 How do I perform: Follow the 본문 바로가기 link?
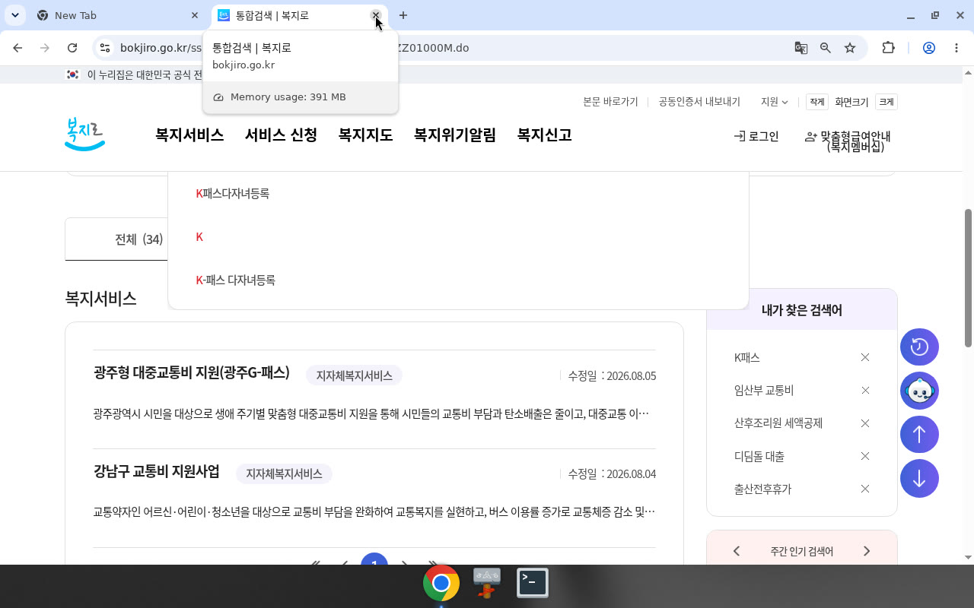pyautogui.click(x=610, y=102)
